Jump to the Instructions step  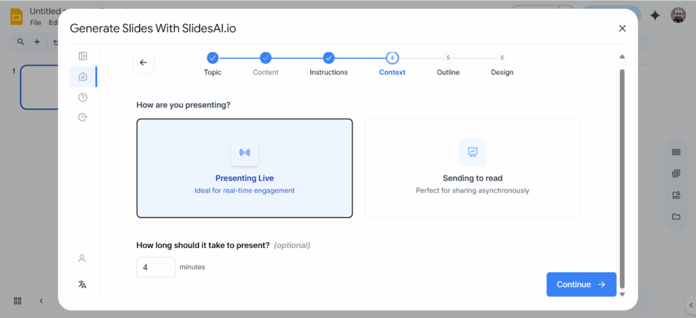pyautogui.click(x=328, y=58)
